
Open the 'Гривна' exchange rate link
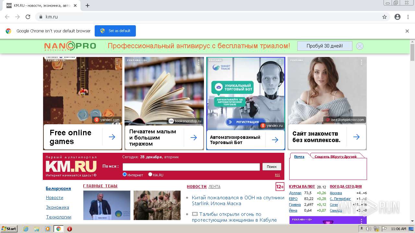point(295,205)
